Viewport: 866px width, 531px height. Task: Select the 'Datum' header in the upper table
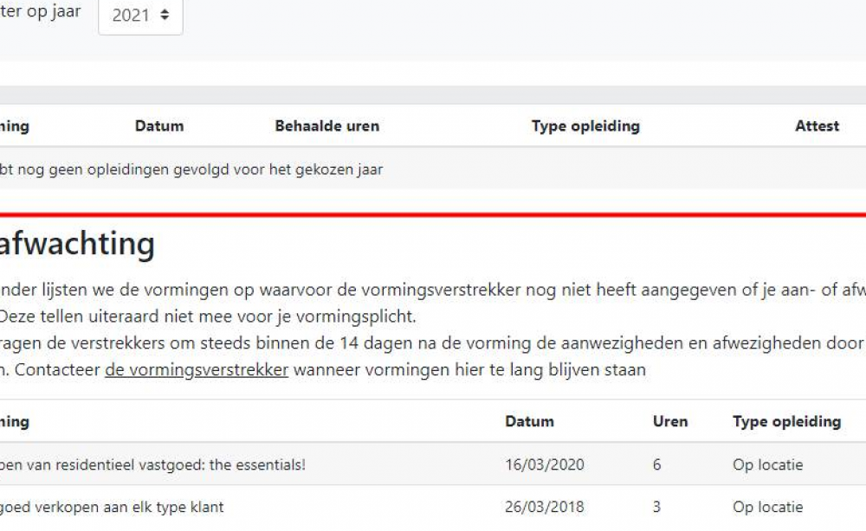point(159,125)
